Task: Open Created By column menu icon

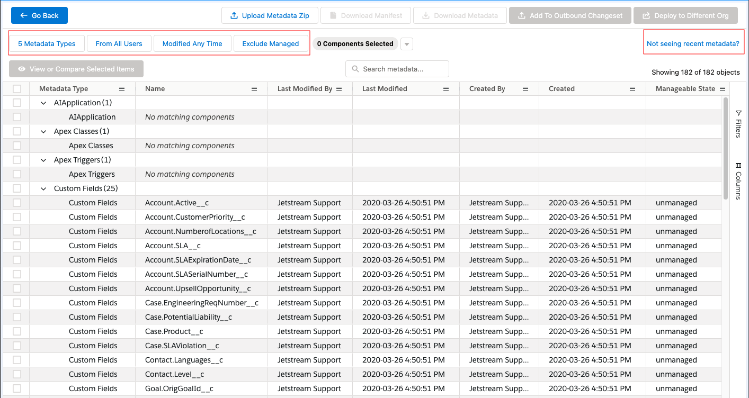Action: click(x=525, y=89)
